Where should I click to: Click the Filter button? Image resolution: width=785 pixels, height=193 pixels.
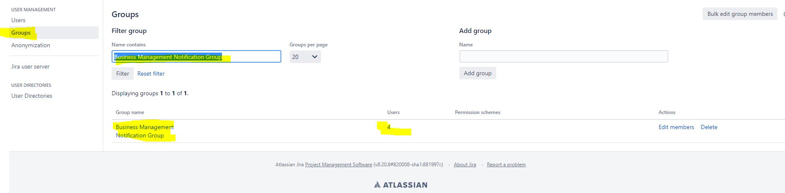(x=122, y=74)
